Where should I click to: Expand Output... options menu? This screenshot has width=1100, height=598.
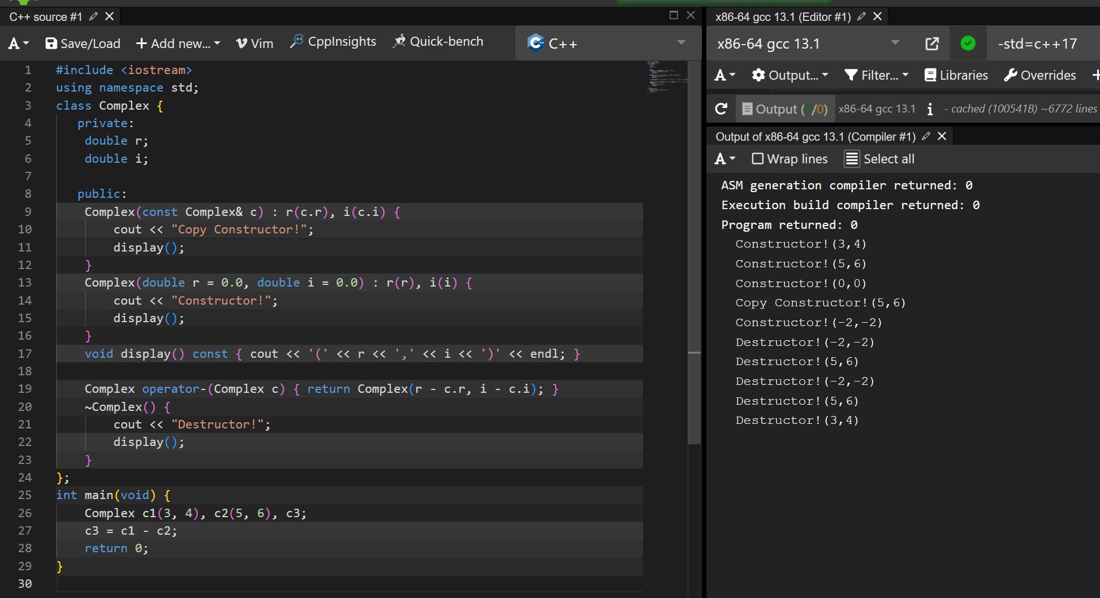(x=790, y=75)
